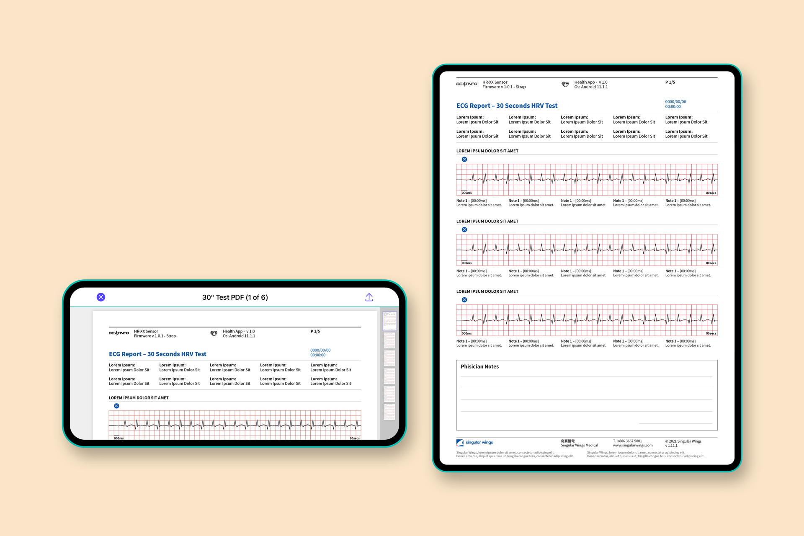Click the 'Phisician Notes' heading on tablet
The width and height of the screenshot is (804, 536).
tap(479, 366)
